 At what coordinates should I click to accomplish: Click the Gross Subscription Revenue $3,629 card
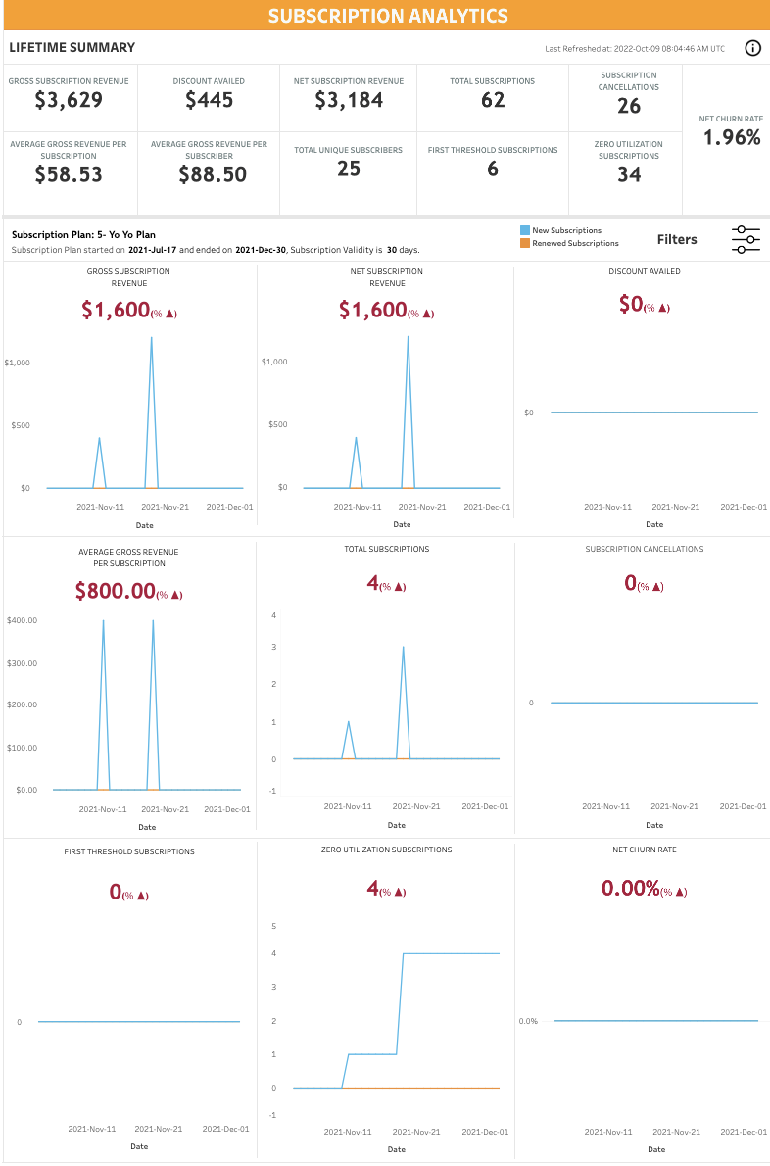[x=70, y=97]
